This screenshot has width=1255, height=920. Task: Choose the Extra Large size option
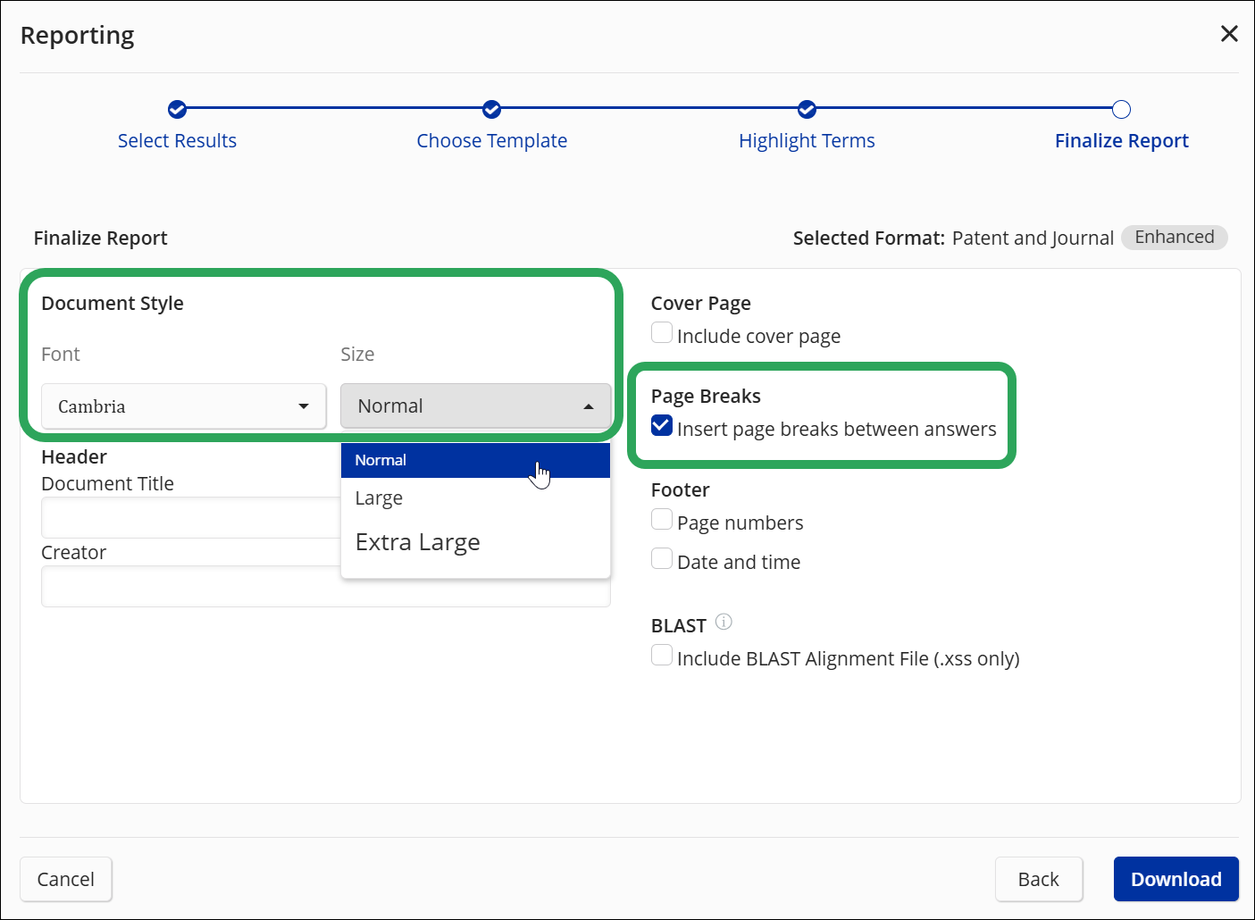coord(418,541)
